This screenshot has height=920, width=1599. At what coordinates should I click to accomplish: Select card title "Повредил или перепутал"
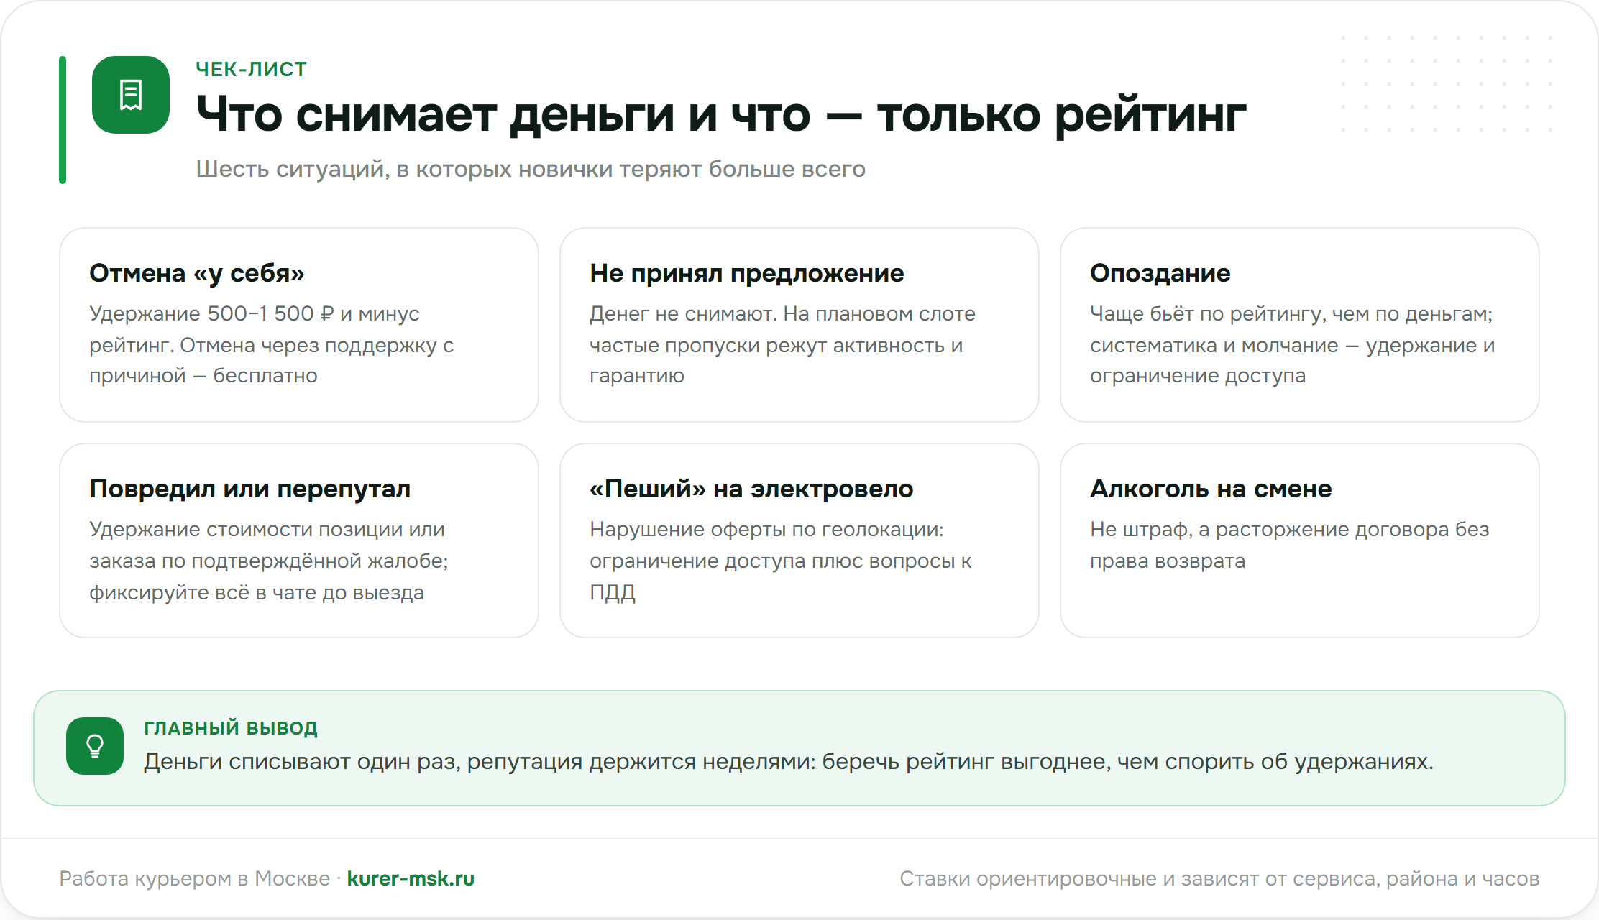pos(250,489)
